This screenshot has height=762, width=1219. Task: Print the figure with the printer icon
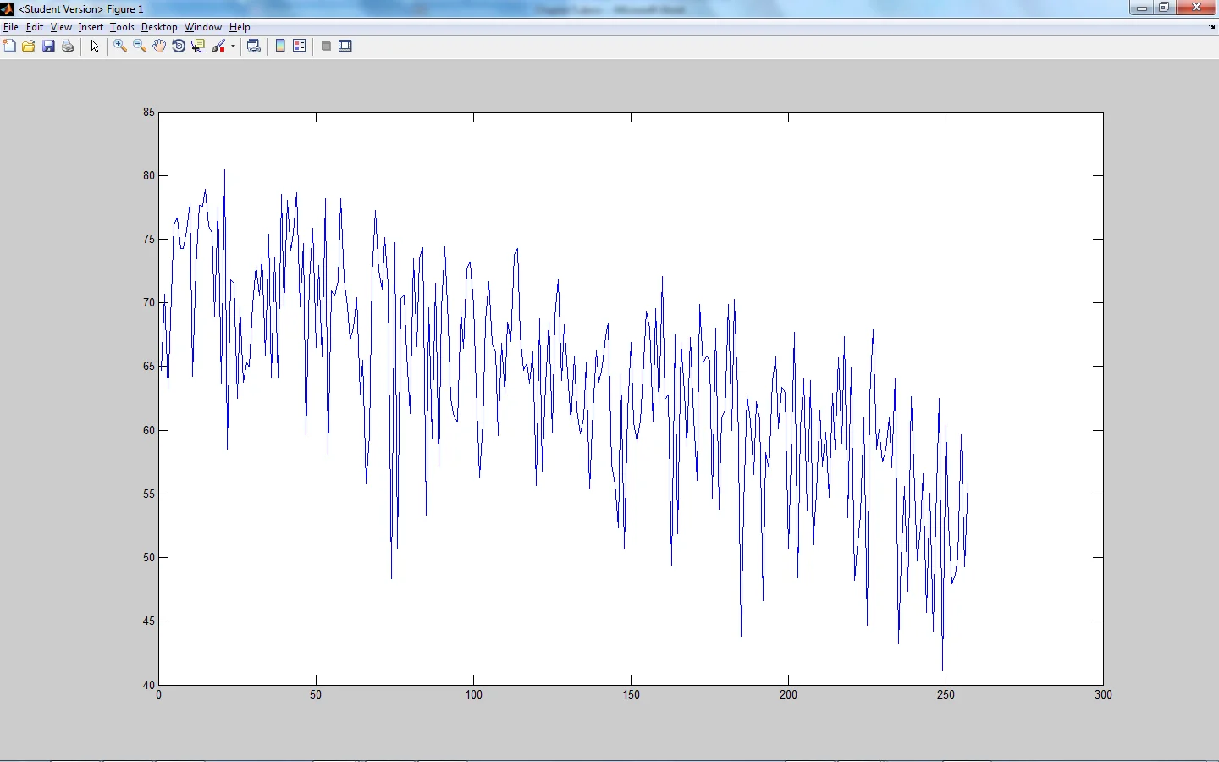pyautogui.click(x=68, y=47)
